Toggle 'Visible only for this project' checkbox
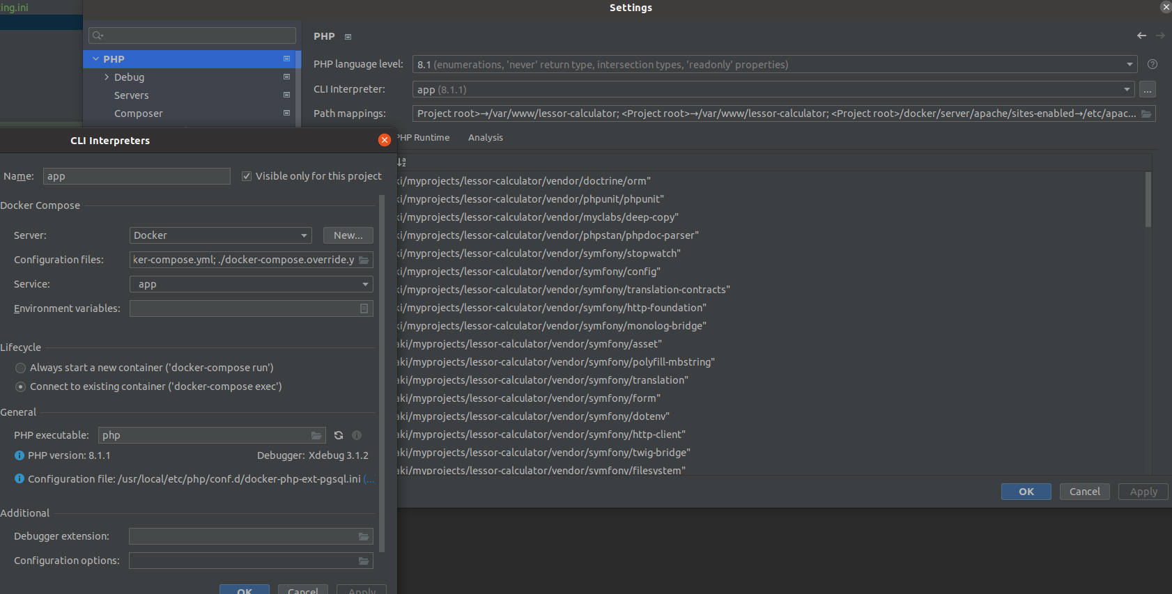1172x594 pixels. pyautogui.click(x=247, y=176)
